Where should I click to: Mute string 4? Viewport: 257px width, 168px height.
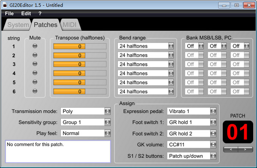[x=35, y=73]
